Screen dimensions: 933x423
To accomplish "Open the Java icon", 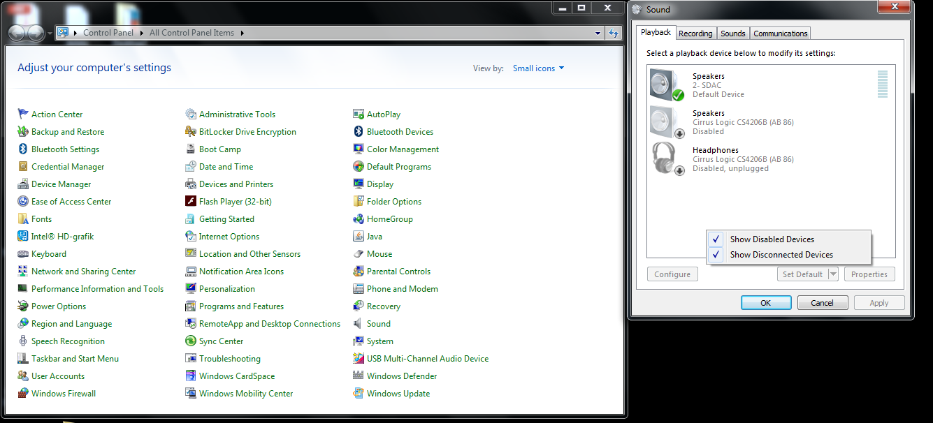I will tap(359, 237).
